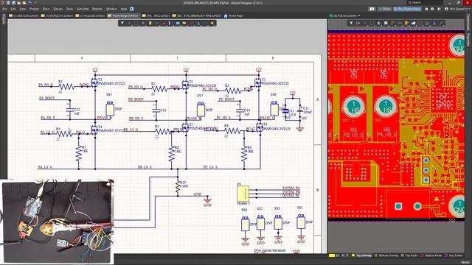The image size is (472, 265).
Task: Open the Simulate menu
Action: 83,9
